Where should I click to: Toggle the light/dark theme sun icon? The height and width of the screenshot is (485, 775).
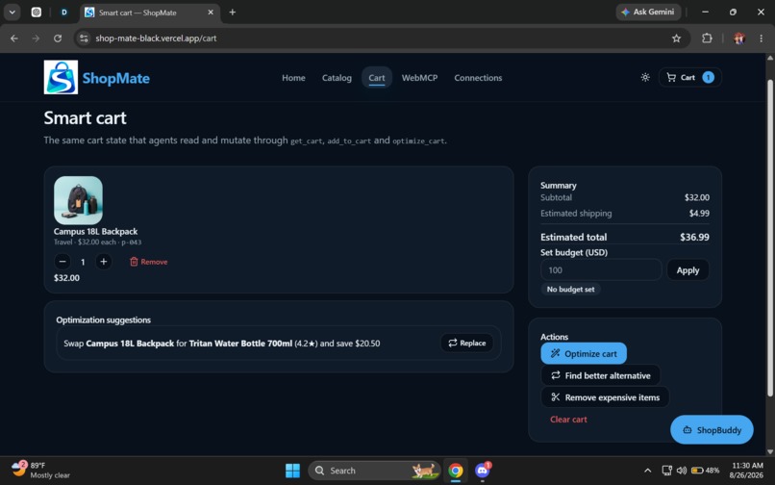645,77
